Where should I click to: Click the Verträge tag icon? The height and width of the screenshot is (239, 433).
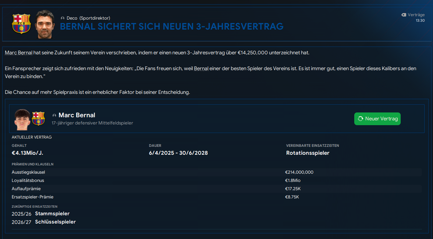click(x=404, y=15)
